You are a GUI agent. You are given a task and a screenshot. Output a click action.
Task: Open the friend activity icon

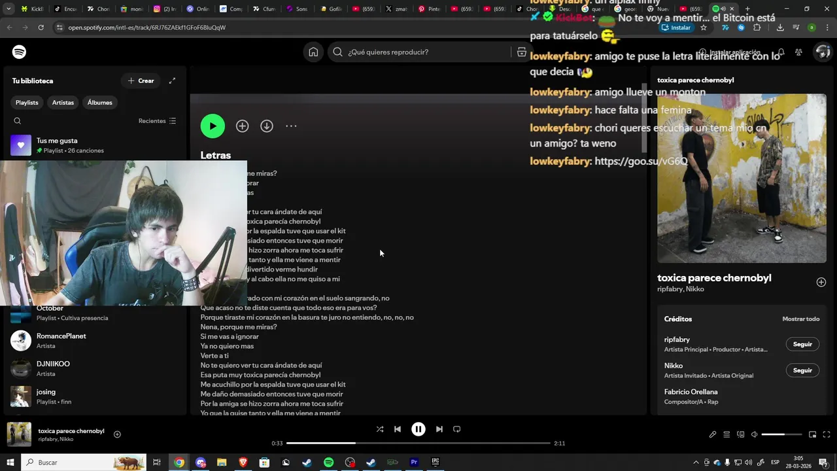(x=798, y=52)
